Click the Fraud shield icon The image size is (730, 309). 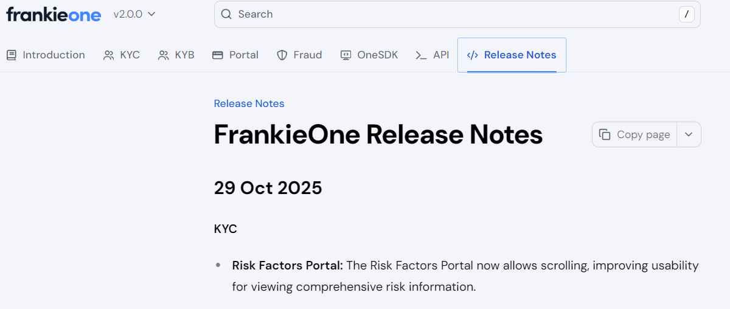pos(282,55)
